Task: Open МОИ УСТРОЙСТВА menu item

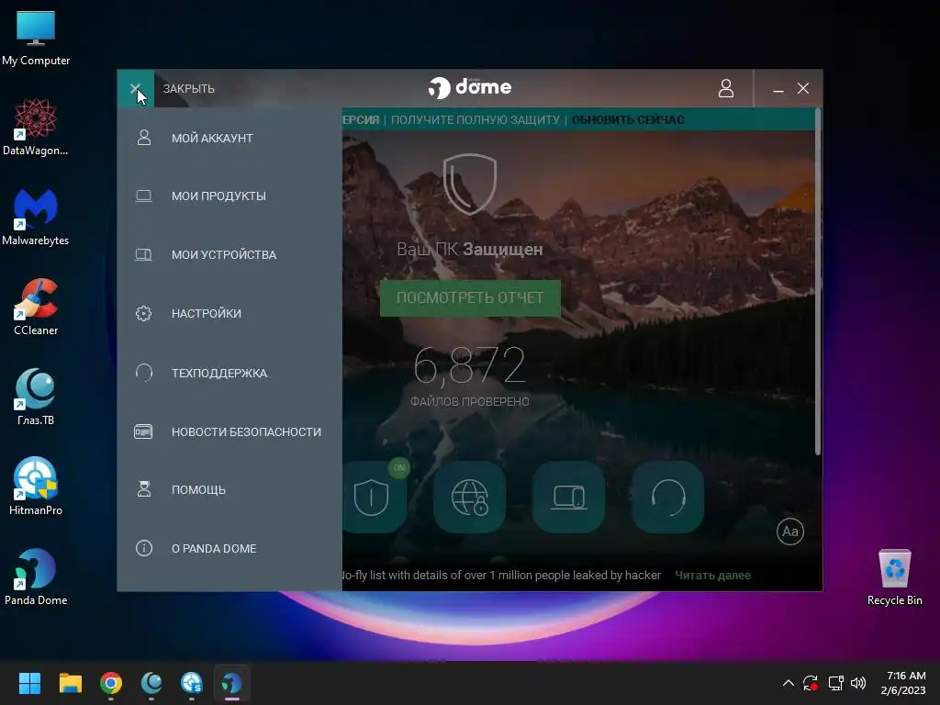Action: click(224, 255)
